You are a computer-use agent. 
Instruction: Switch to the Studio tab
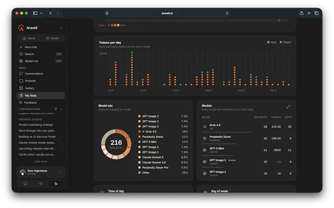[53, 38]
